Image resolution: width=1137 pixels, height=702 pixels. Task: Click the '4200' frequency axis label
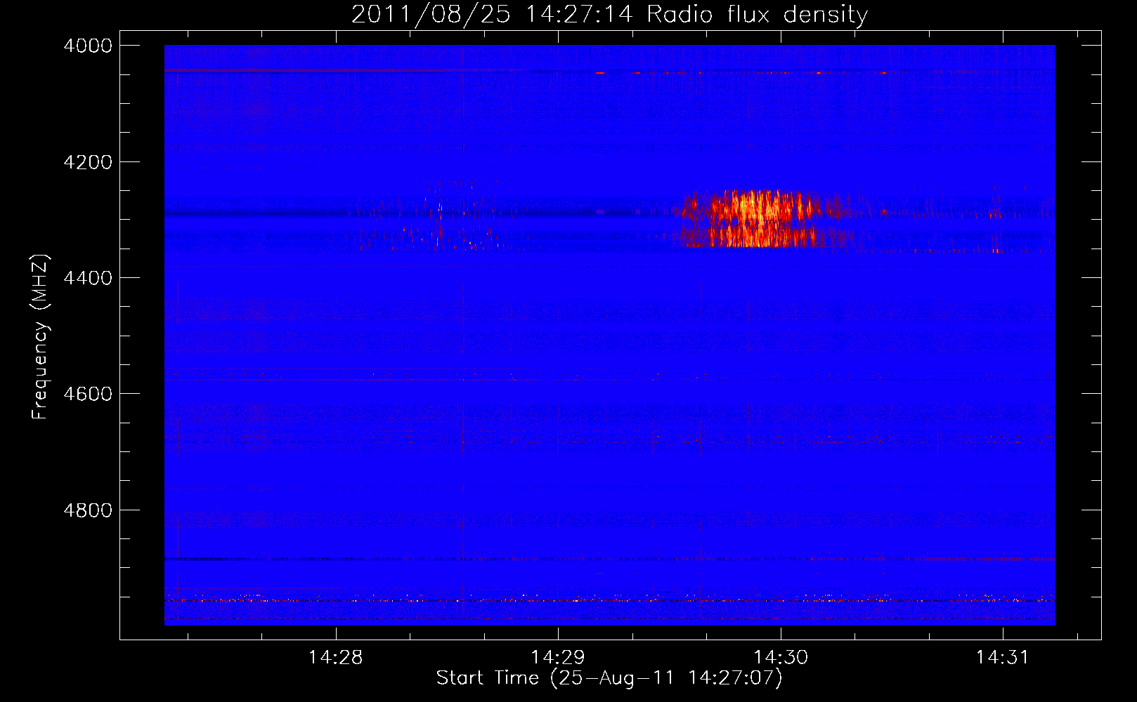pos(88,162)
